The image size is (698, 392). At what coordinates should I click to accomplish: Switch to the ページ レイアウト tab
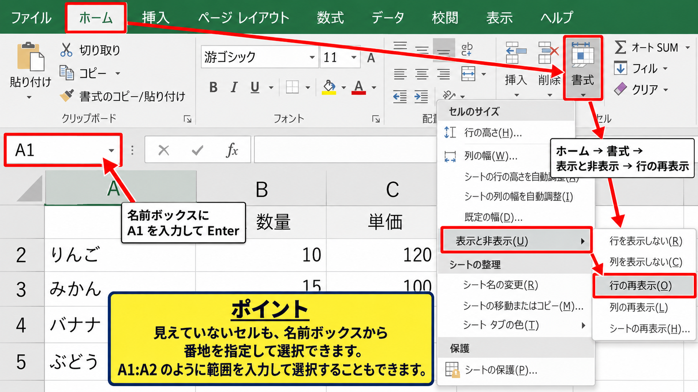coord(243,18)
